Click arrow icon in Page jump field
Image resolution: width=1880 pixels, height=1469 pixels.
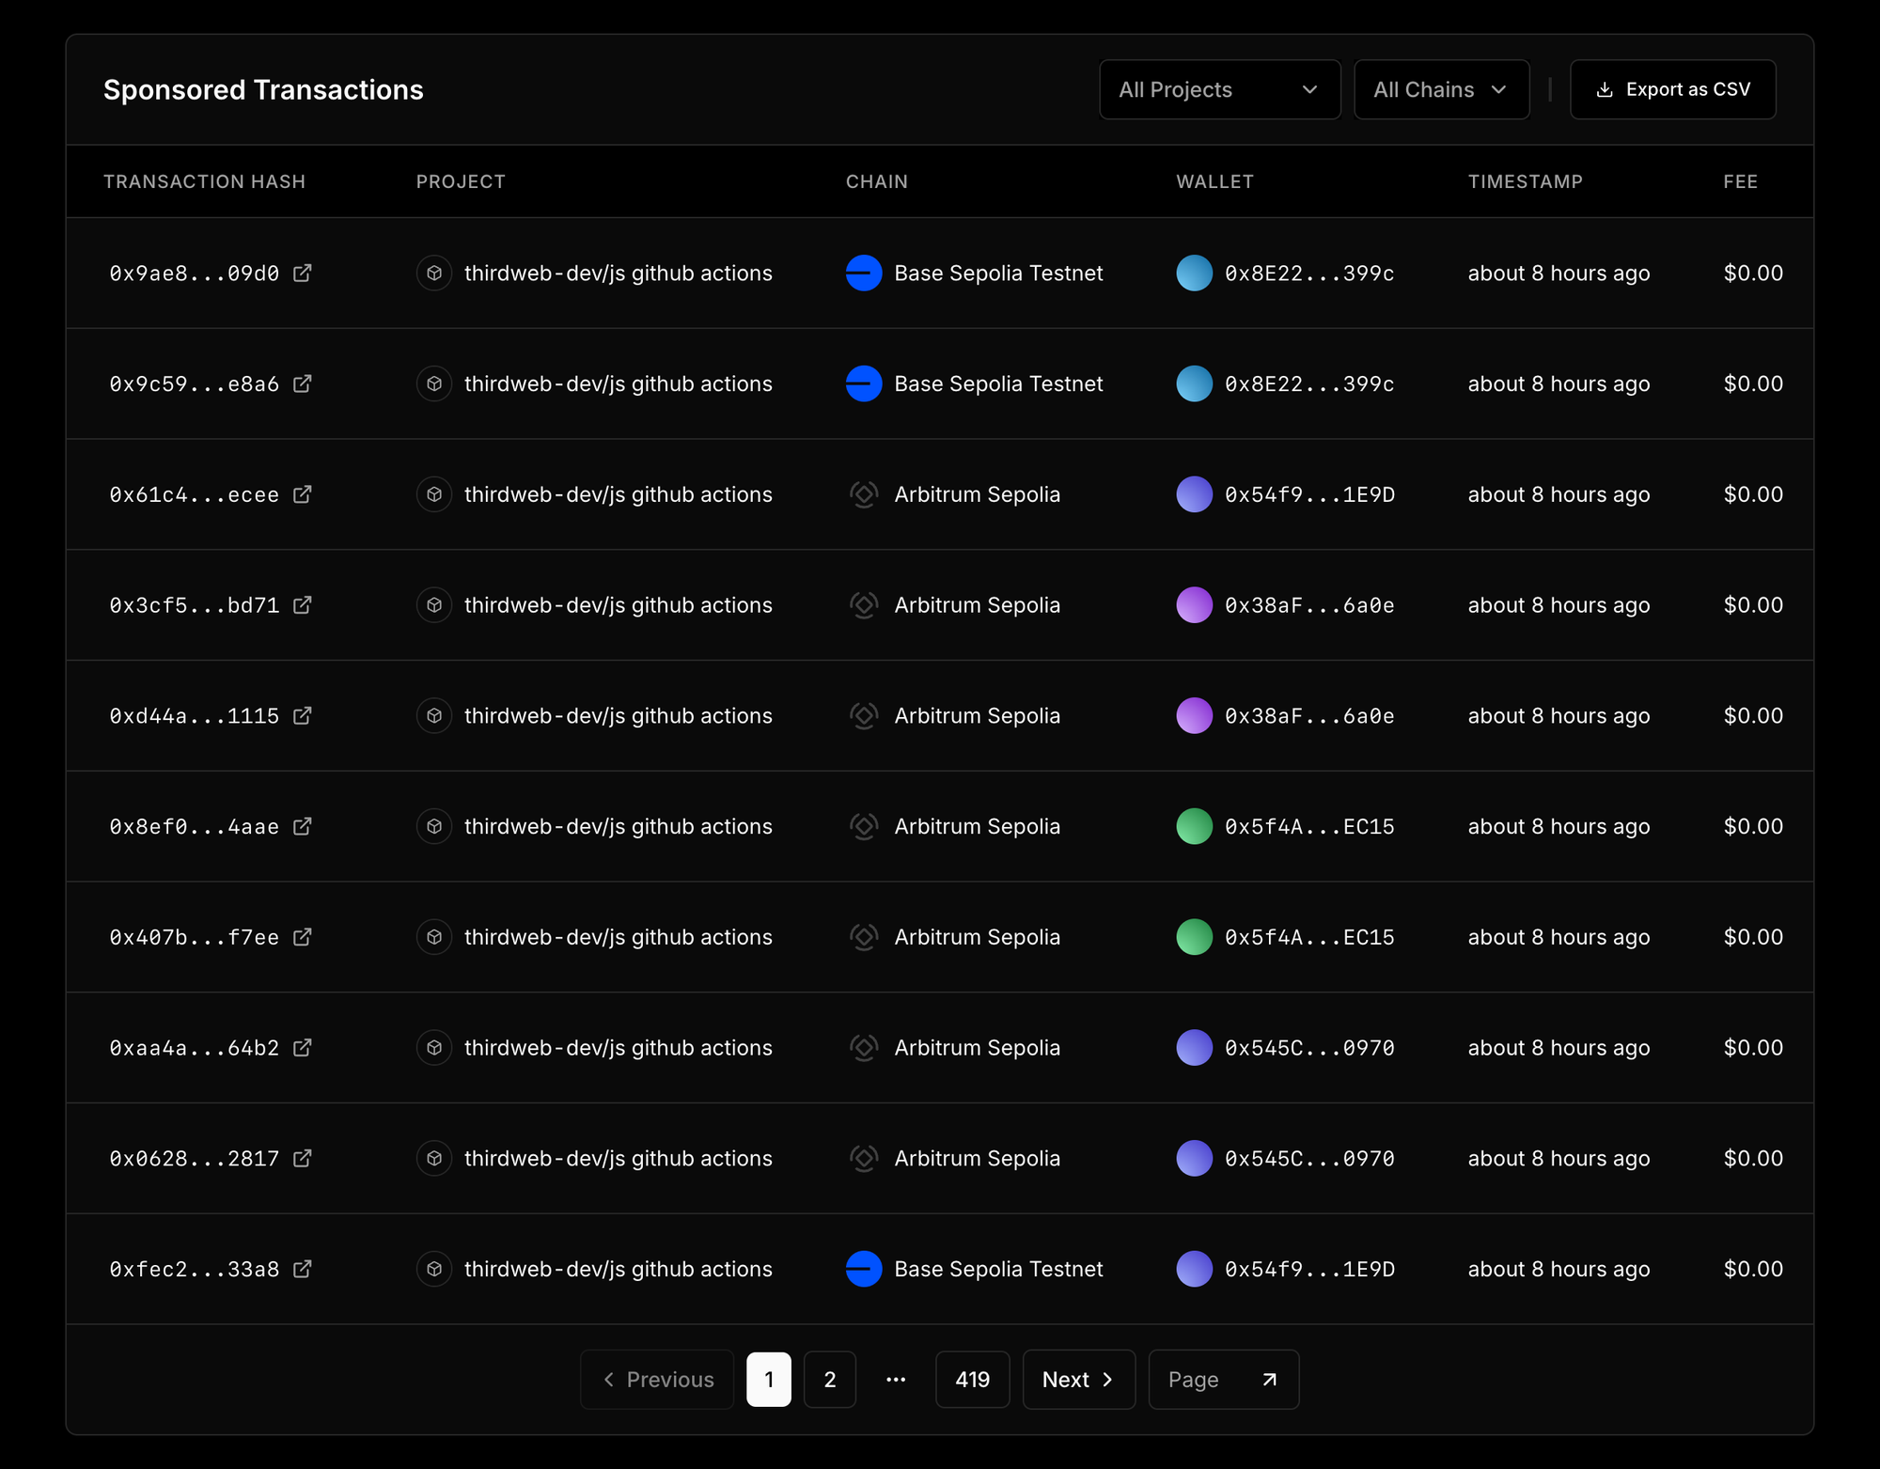click(x=1269, y=1379)
